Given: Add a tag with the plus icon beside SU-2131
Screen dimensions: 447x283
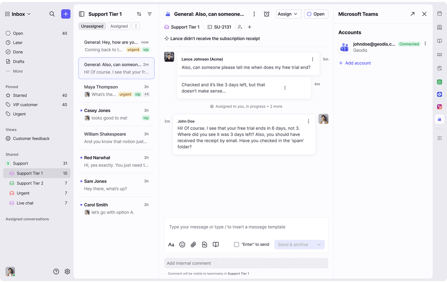Looking at the screenshot, I should coord(250,27).
